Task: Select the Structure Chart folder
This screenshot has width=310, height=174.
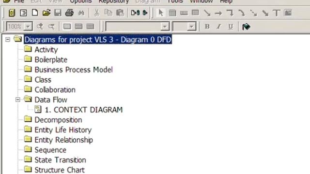Action: (x=60, y=170)
